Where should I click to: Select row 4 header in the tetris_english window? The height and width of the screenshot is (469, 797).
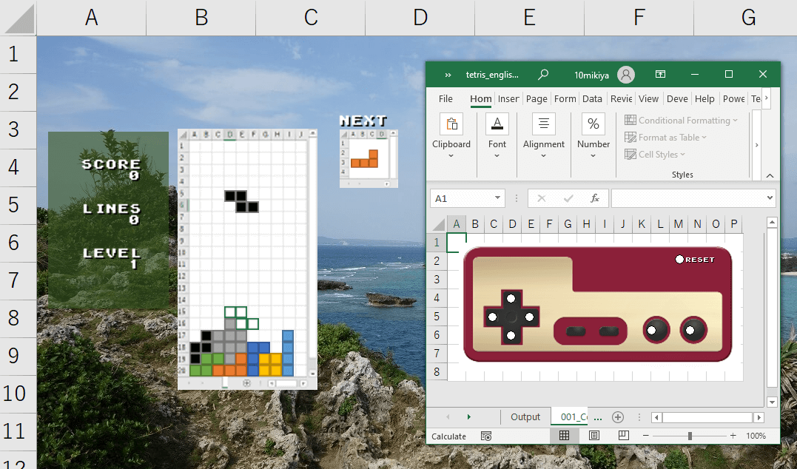[437, 298]
